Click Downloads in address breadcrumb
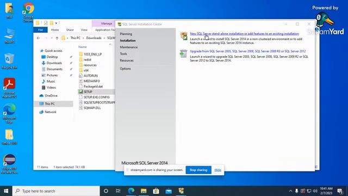The image size is (348, 196). coord(94,38)
